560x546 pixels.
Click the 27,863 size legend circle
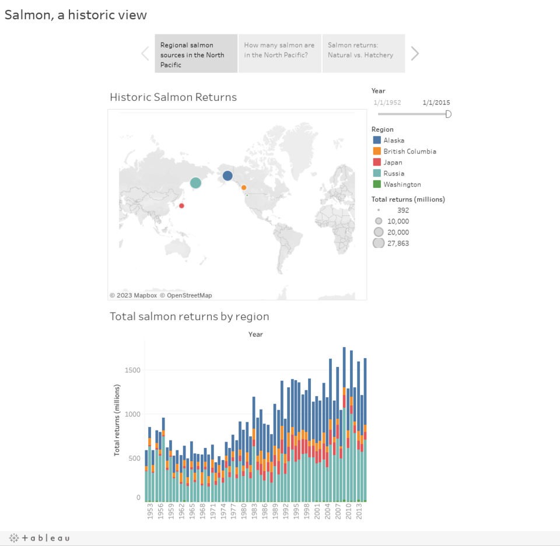[x=379, y=243]
